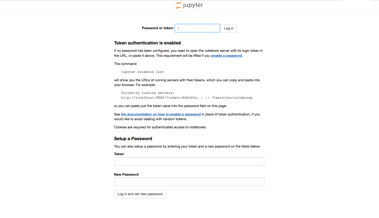Click the "Cookies are required" notice text
The width and height of the screenshot is (379, 218).
click(x=160, y=127)
